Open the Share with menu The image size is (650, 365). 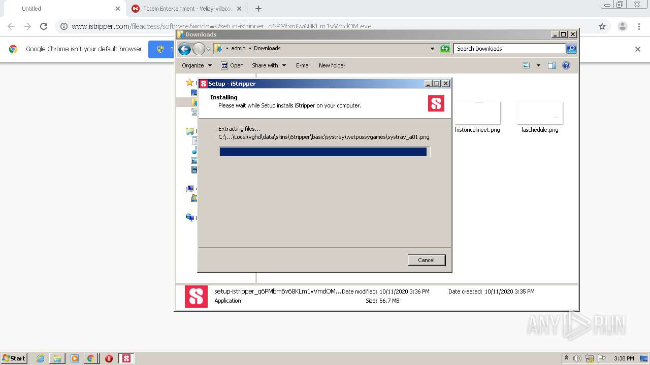click(x=269, y=65)
